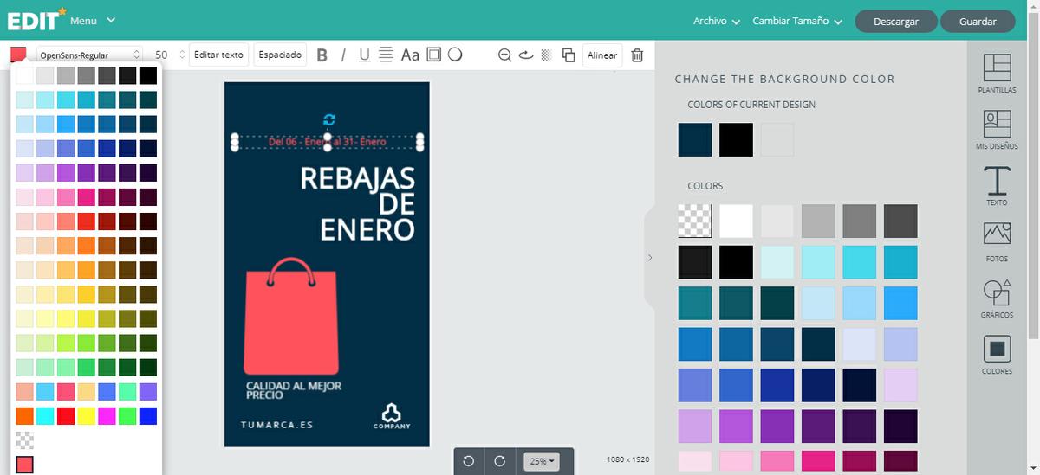The width and height of the screenshot is (1040, 475).
Task: Change text case with Aa icon
Action: (x=410, y=55)
